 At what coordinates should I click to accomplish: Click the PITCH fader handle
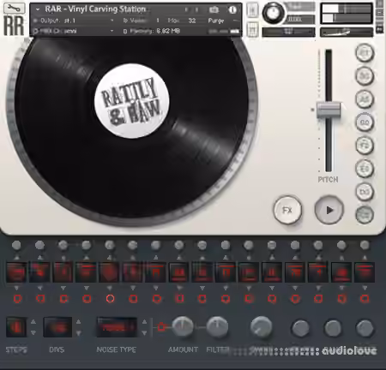point(329,110)
